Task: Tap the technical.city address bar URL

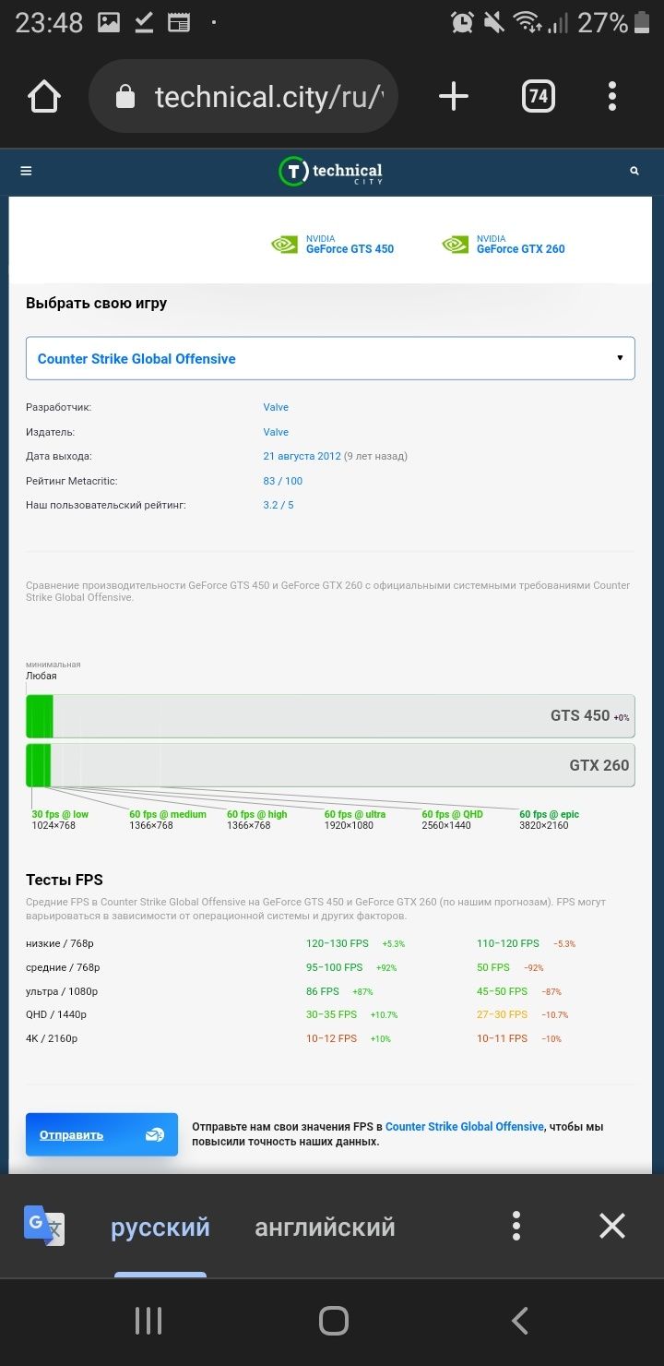Action: 268,97
